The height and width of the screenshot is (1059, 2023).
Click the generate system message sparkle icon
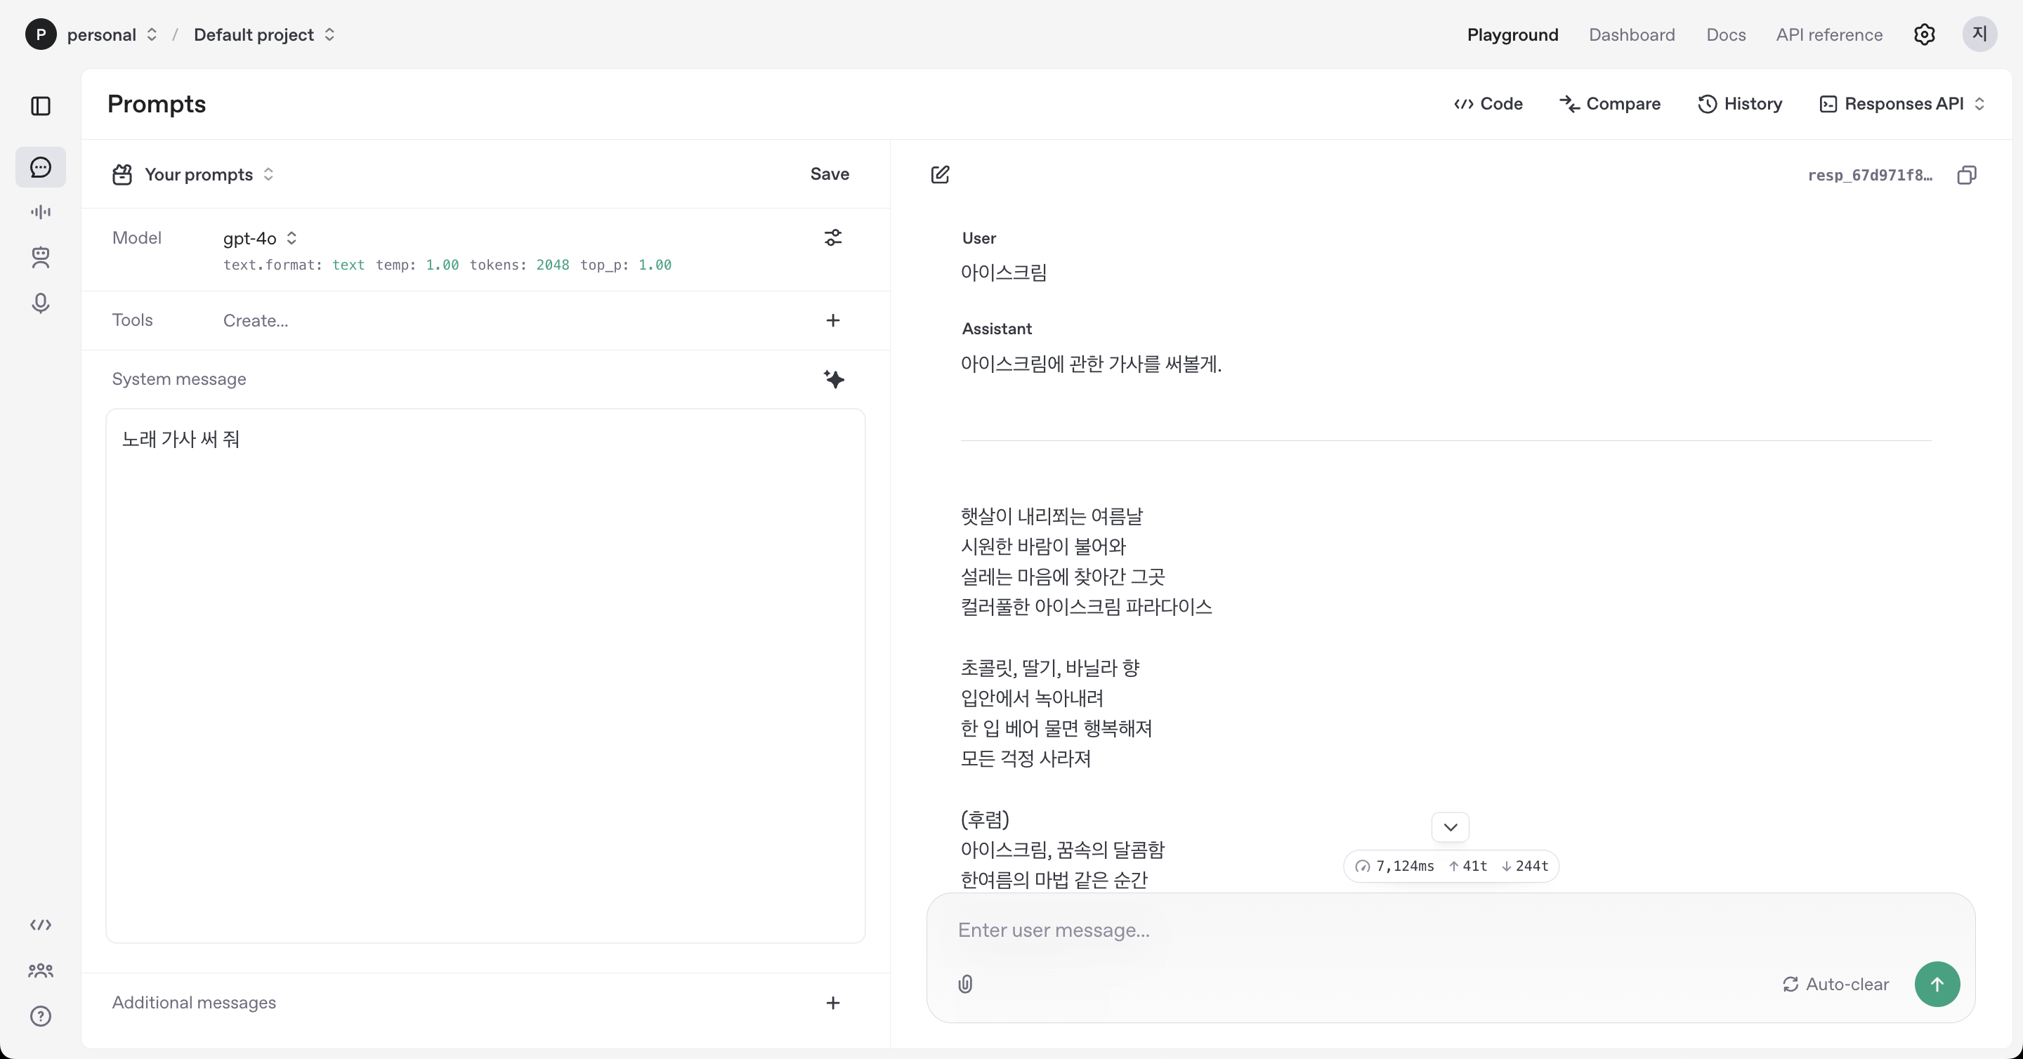pos(833,379)
